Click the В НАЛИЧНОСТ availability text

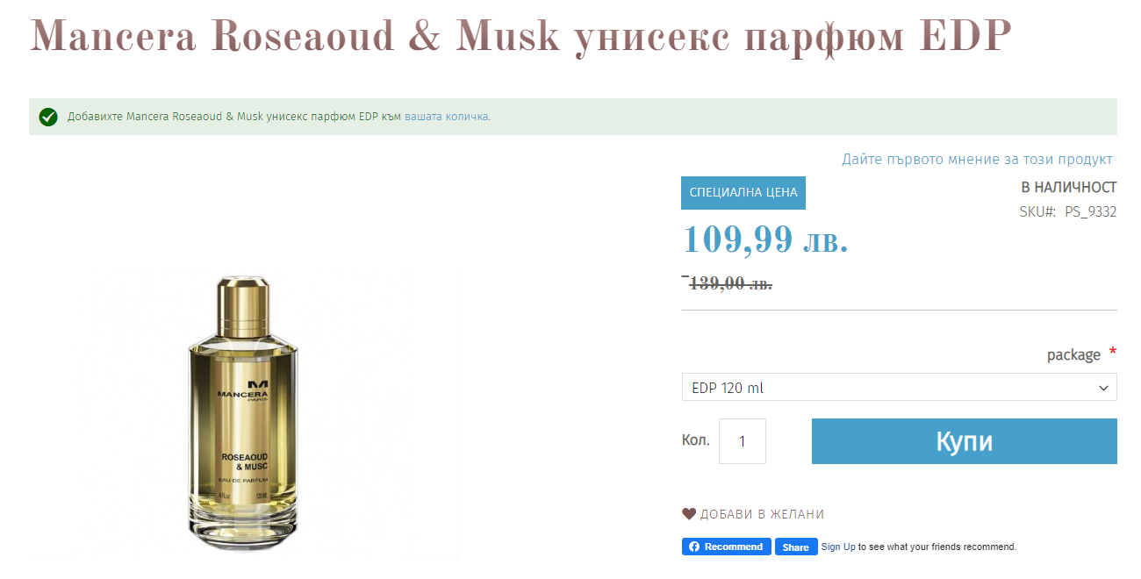pos(1069,187)
